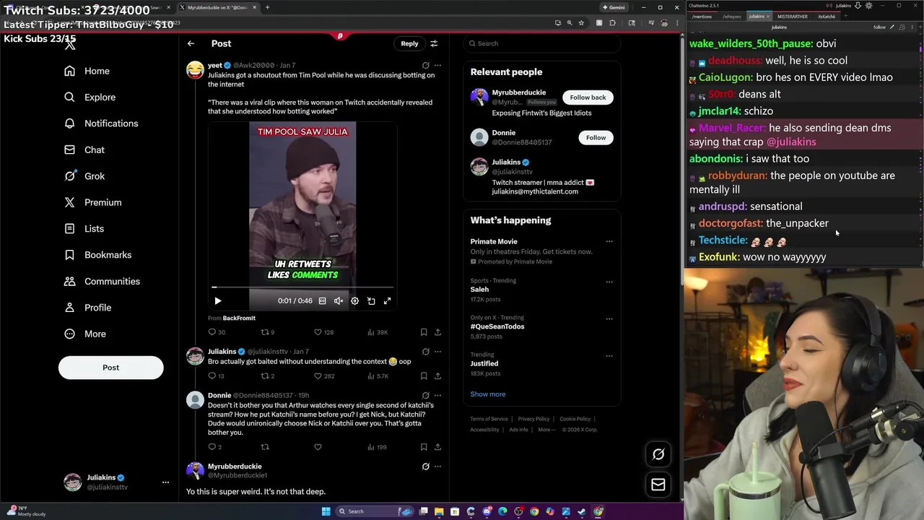Open Profile in the X sidebar
924x520 pixels.
(87, 307)
